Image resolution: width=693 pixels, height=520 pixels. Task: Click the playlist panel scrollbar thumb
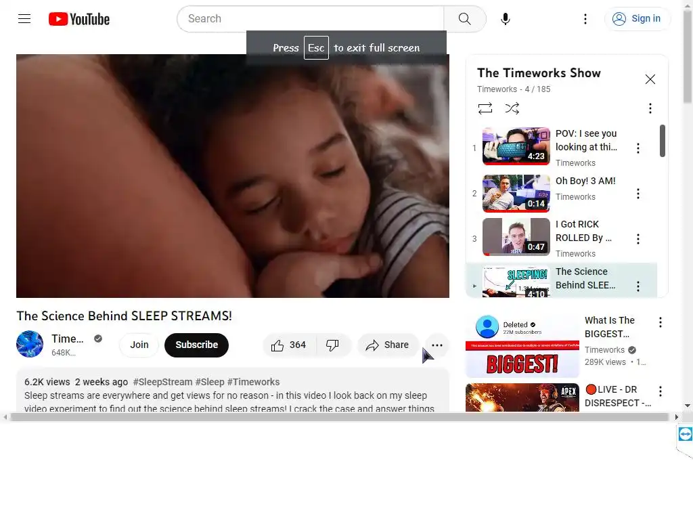(662, 141)
